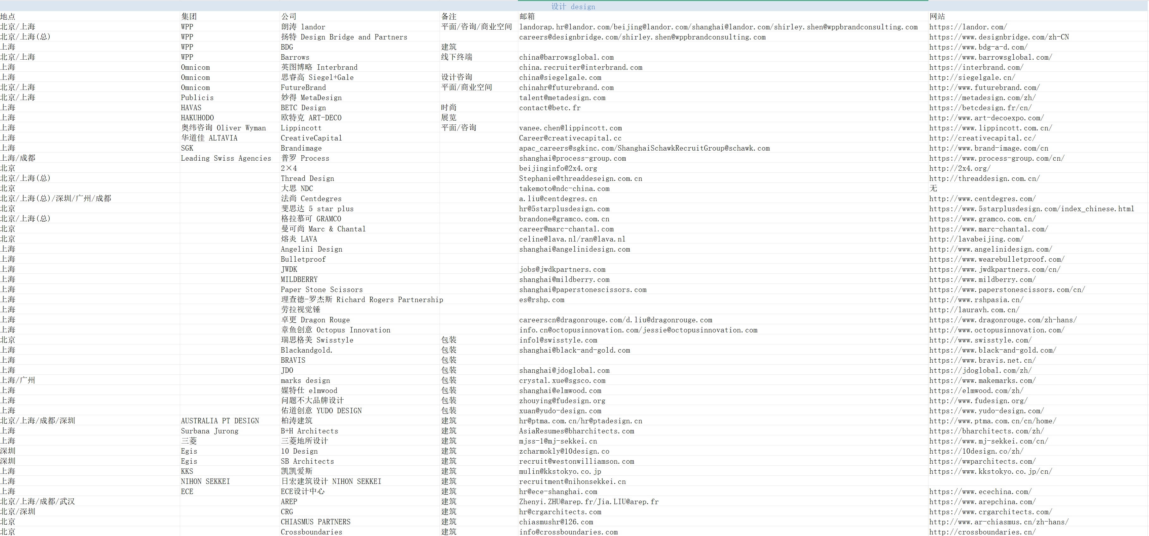Select the 奥纬咨询 Oliver Wyman cell
The width and height of the screenshot is (1149, 536).
tap(223, 128)
